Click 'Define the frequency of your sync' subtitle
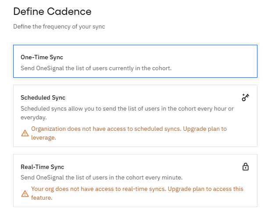Viewport: 264px width, 219px height. click(59, 27)
